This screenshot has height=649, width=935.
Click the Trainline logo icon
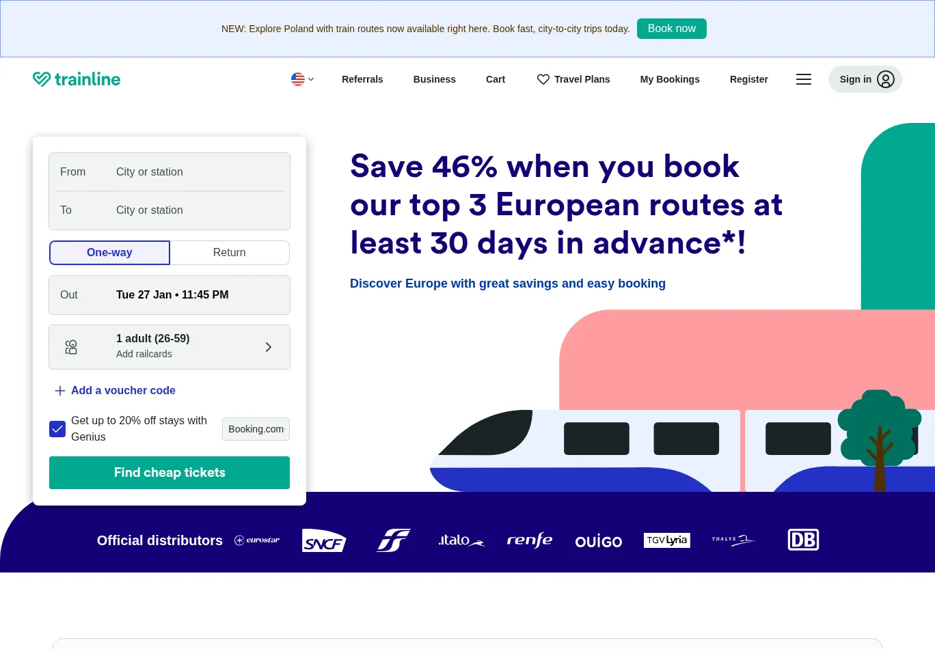click(42, 79)
